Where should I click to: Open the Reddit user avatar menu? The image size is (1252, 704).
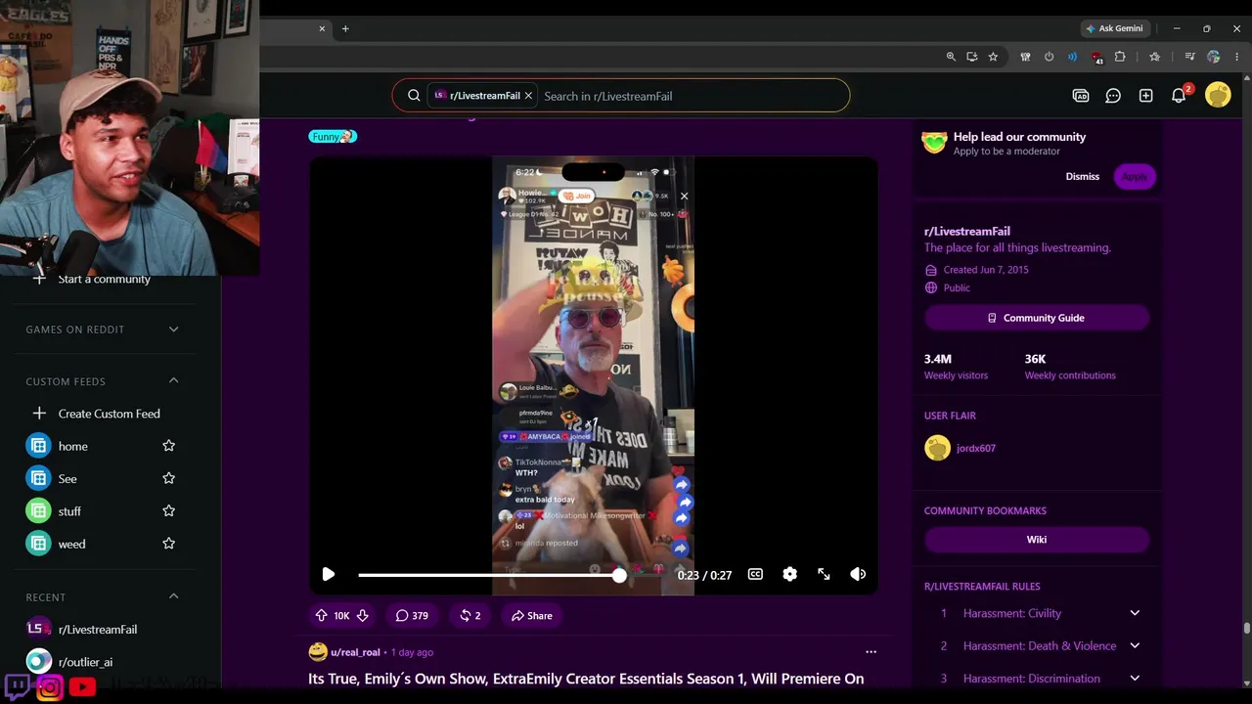(x=1218, y=95)
